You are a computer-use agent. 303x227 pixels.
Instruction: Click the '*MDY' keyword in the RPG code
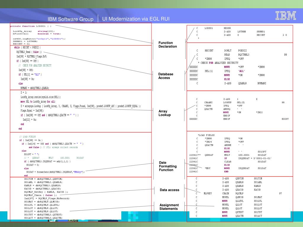208,168
